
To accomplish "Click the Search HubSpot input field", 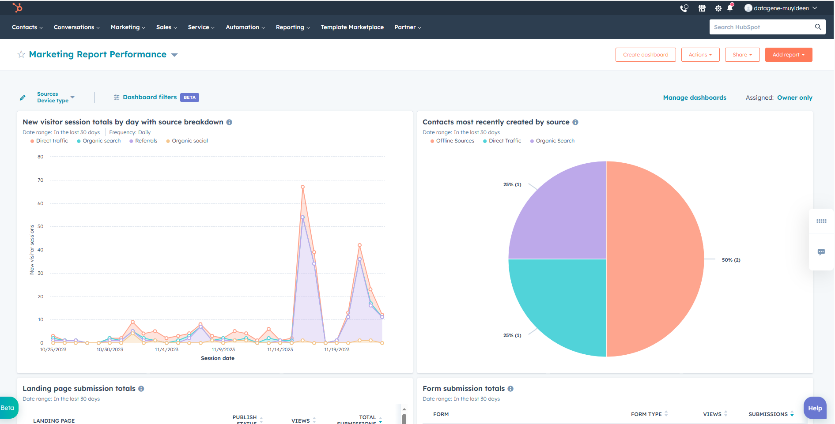I will pos(762,27).
